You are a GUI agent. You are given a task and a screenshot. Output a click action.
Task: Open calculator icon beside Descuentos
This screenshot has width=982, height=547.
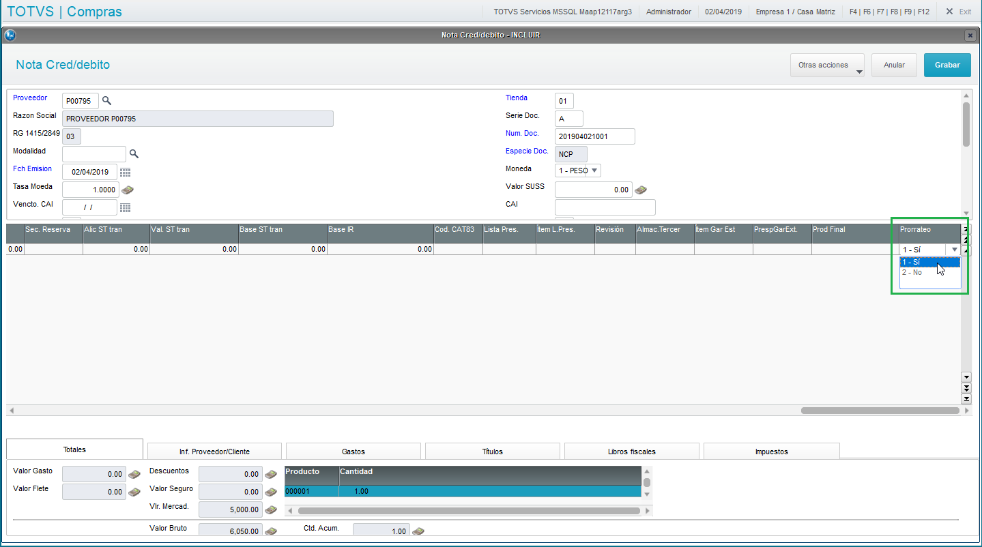click(x=271, y=474)
